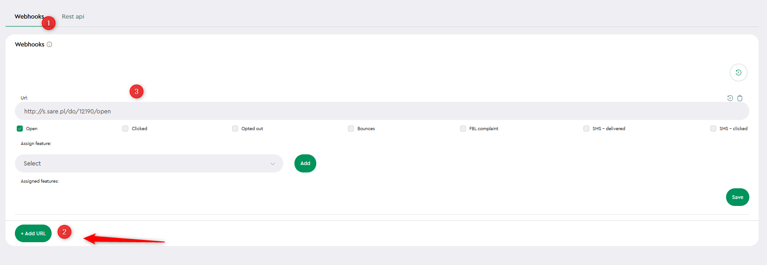The image size is (767, 265).
Task: Uncheck the Open checkbox
Action: pos(20,129)
